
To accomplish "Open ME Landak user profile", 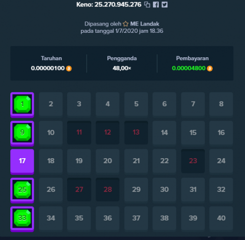I will tap(145, 24).
